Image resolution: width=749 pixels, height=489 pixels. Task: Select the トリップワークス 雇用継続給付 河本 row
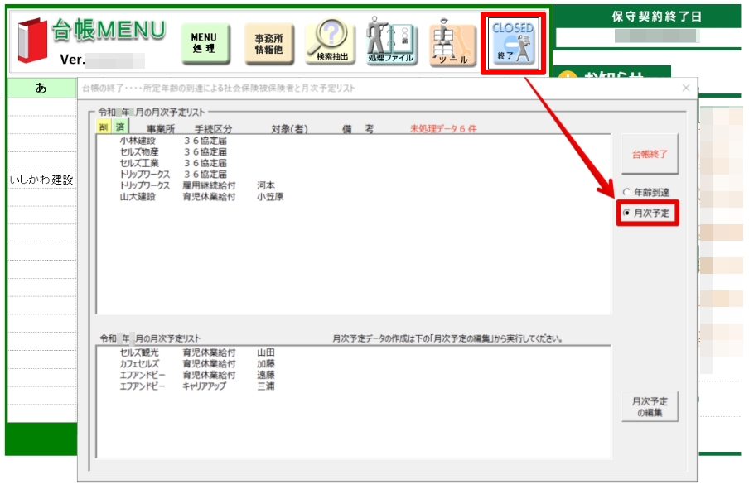tap(354, 185)
